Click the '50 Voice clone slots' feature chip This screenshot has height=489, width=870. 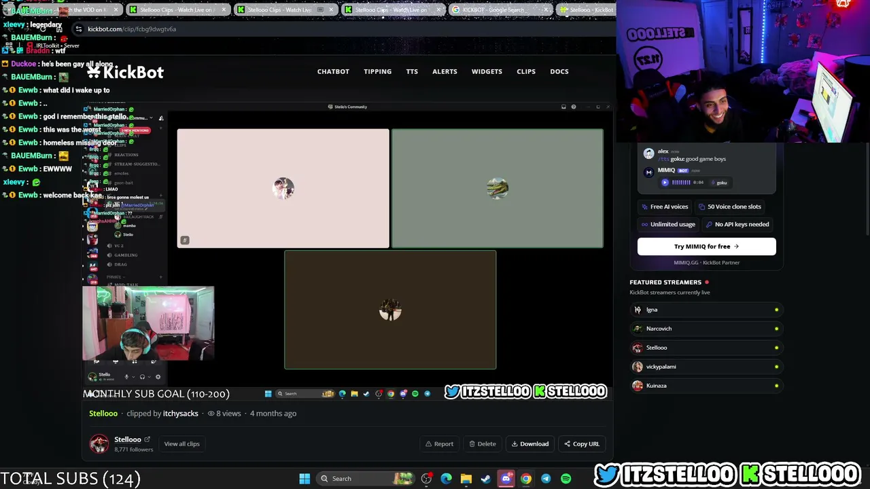730,206
